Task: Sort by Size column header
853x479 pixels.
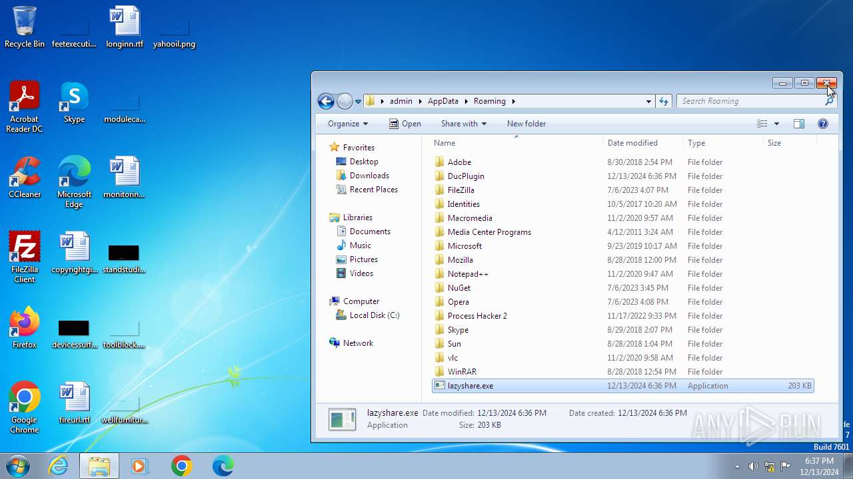Action: pyautogui.click(x=790, y=143)
